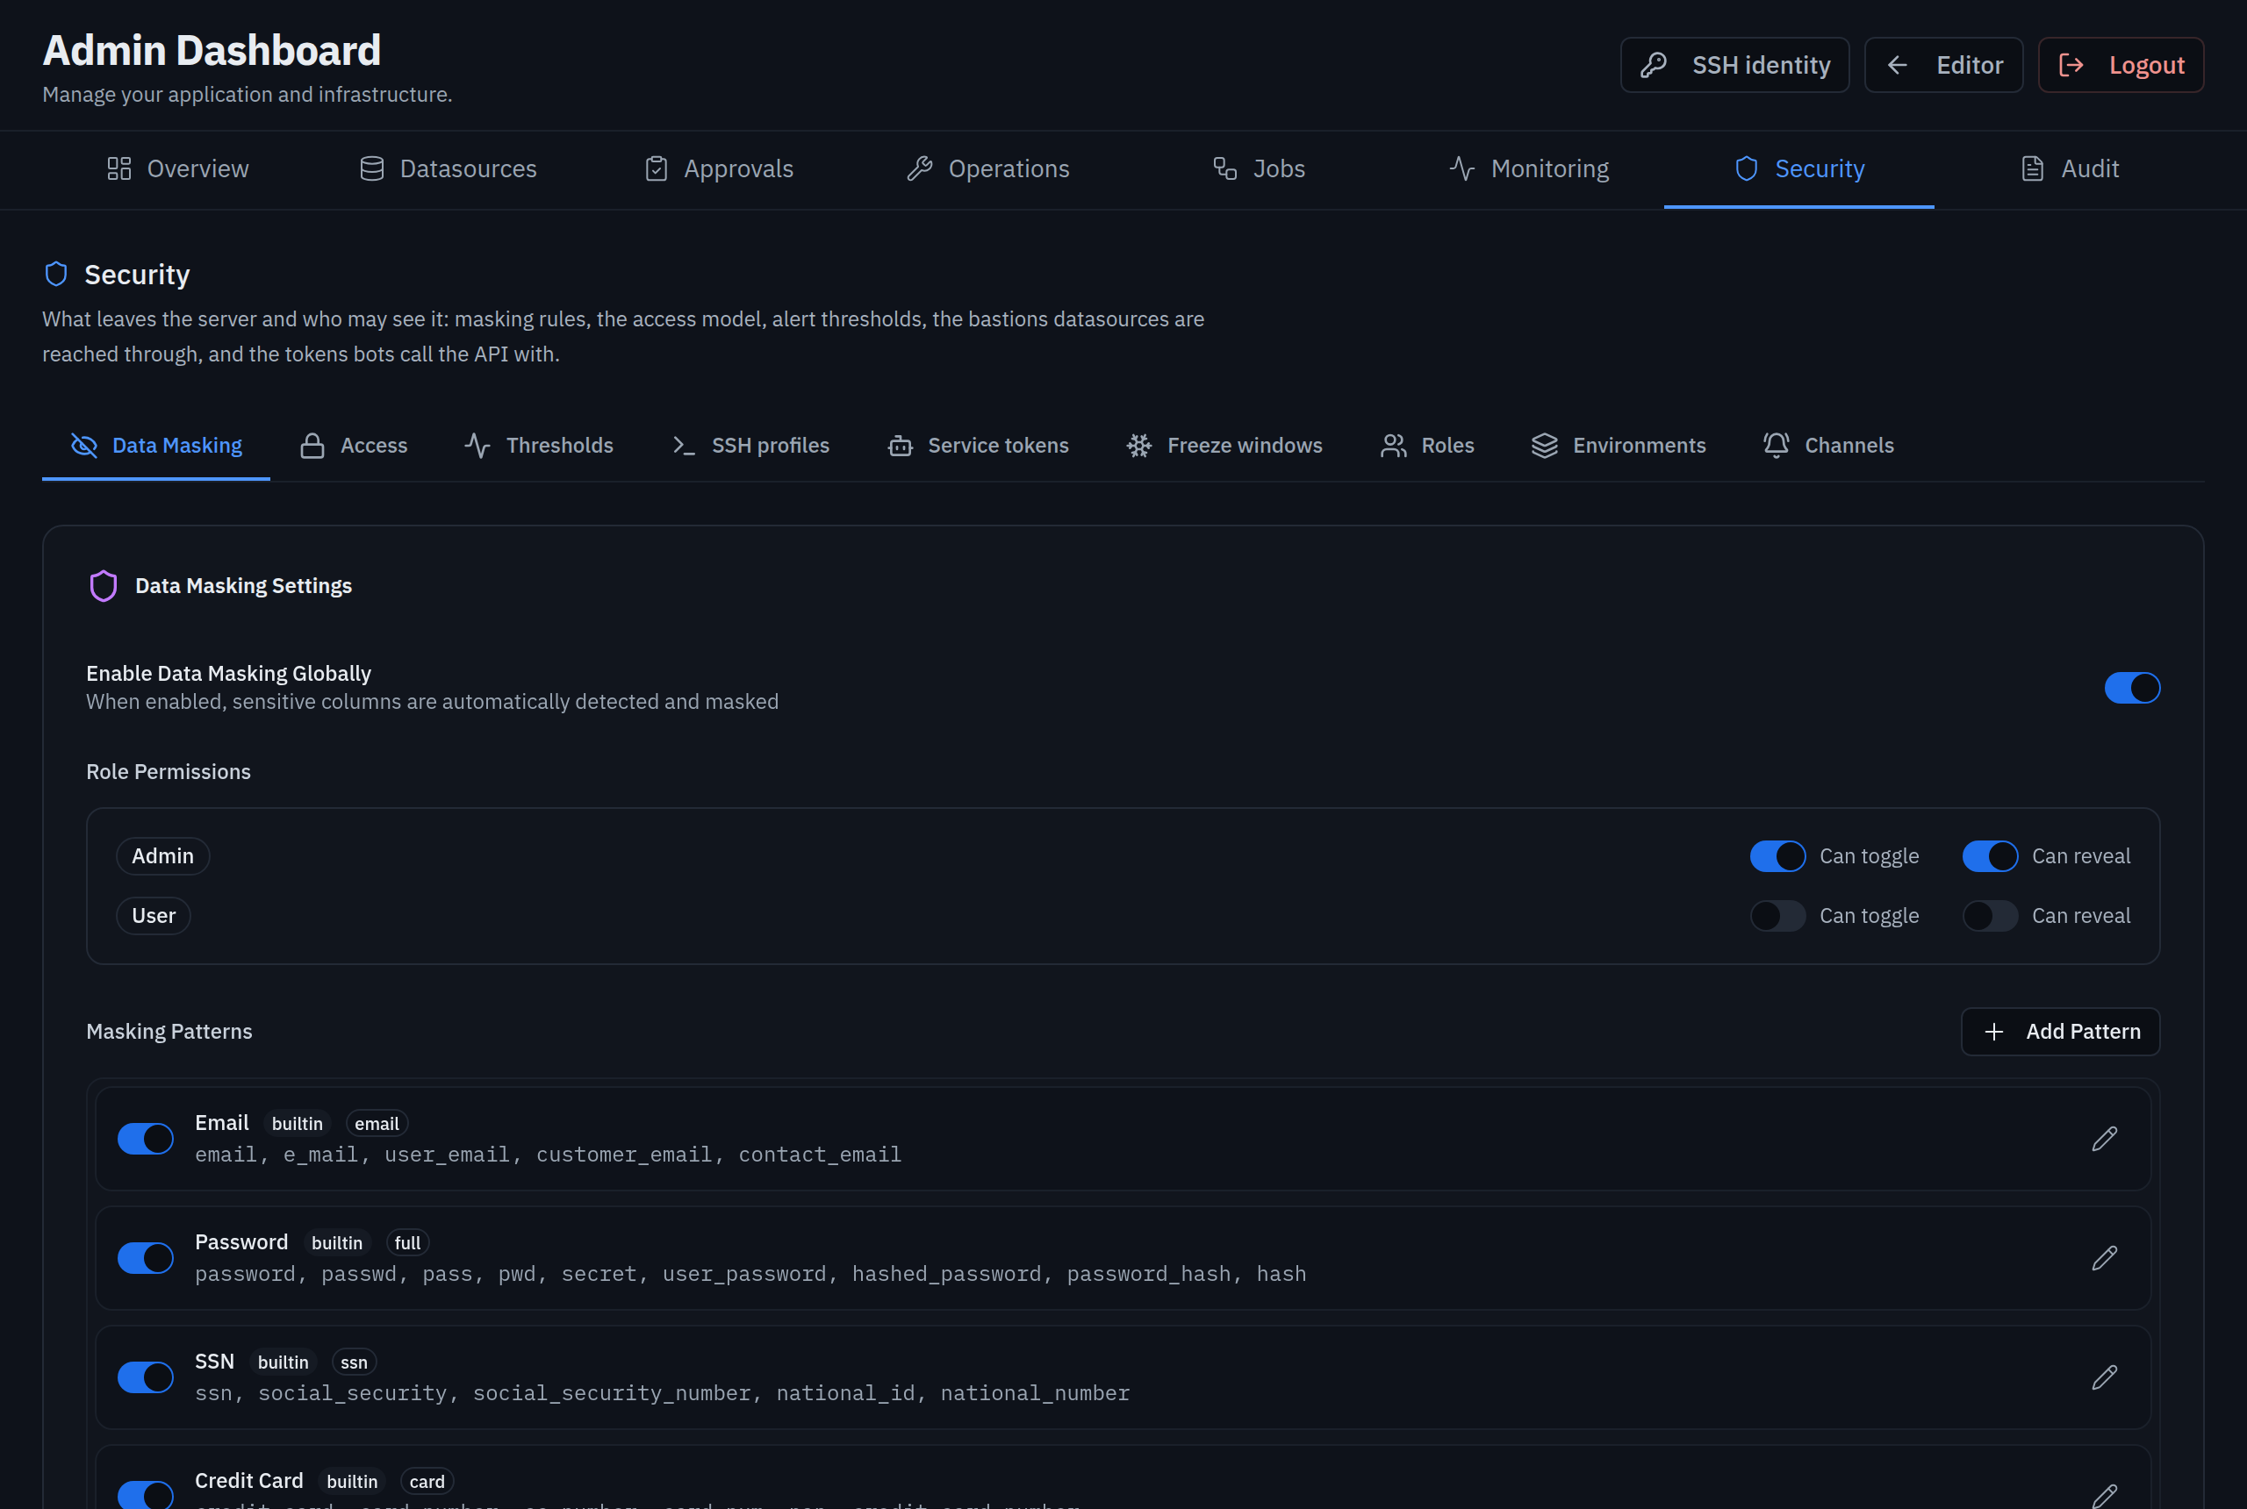Switch to SSH profiles sub-tab
Viewport: 2247px width, 1509px height.
pyautogui.click(x=750, y=446)
